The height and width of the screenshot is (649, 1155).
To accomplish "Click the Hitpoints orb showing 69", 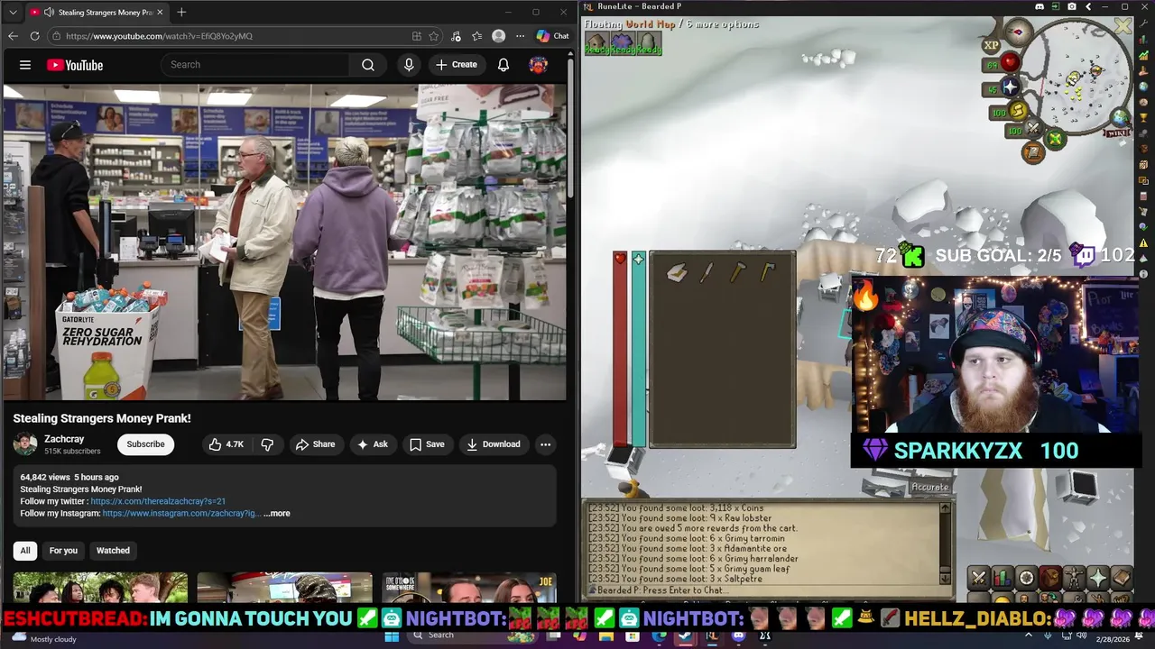I will [x=1003, y=63].
